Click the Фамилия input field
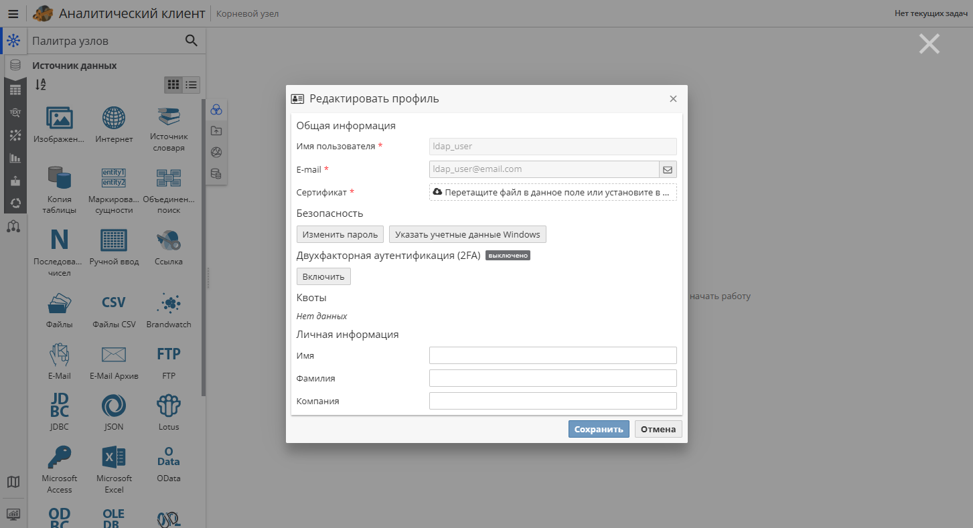The image size is (973, 528). click(x=552, y=378)
